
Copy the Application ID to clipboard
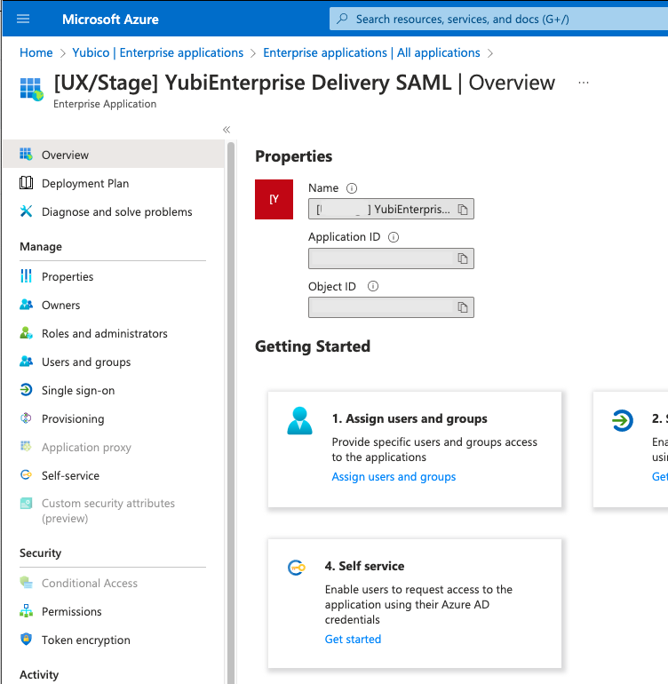point(463,258)
